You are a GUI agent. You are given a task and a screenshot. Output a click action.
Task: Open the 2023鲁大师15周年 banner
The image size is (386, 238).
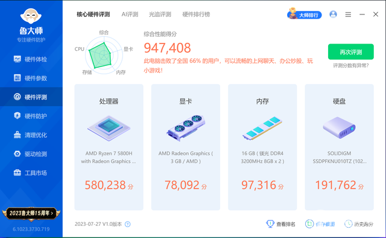pyautogui.click(x=31, y=213)
